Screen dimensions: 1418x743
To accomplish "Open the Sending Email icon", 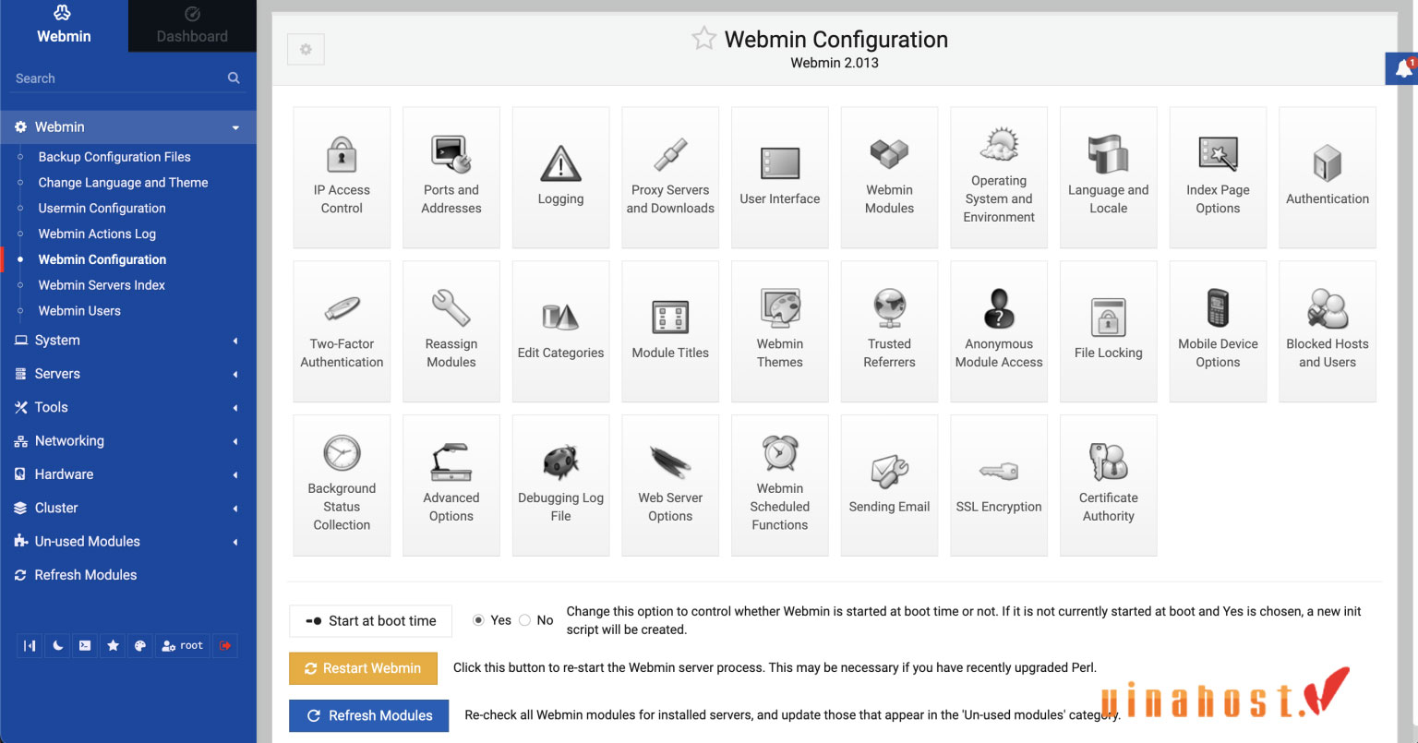I will [x=889, y=485].
